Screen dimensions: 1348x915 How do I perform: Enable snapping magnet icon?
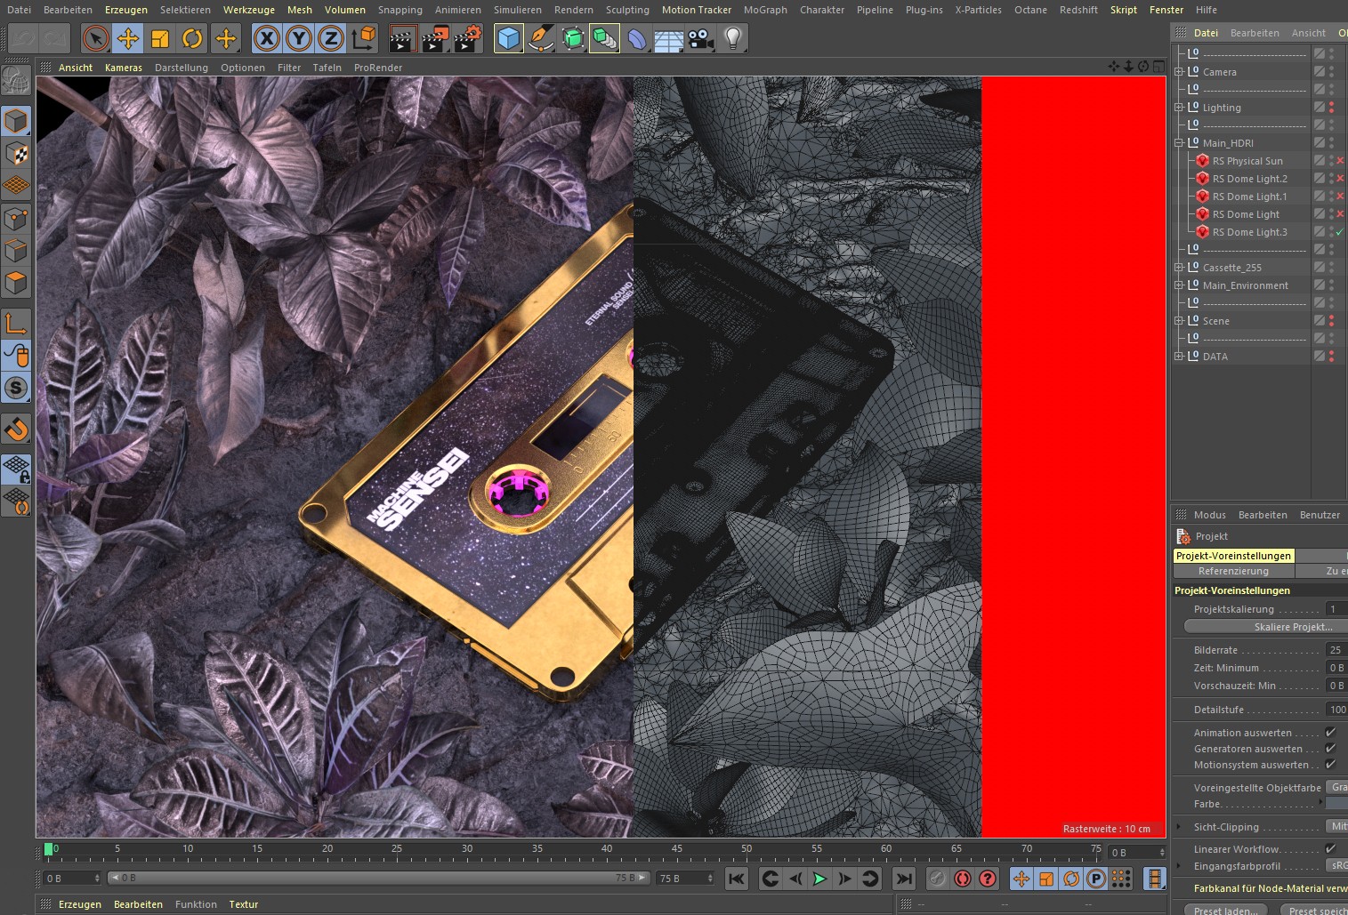(x=16, y=429)
